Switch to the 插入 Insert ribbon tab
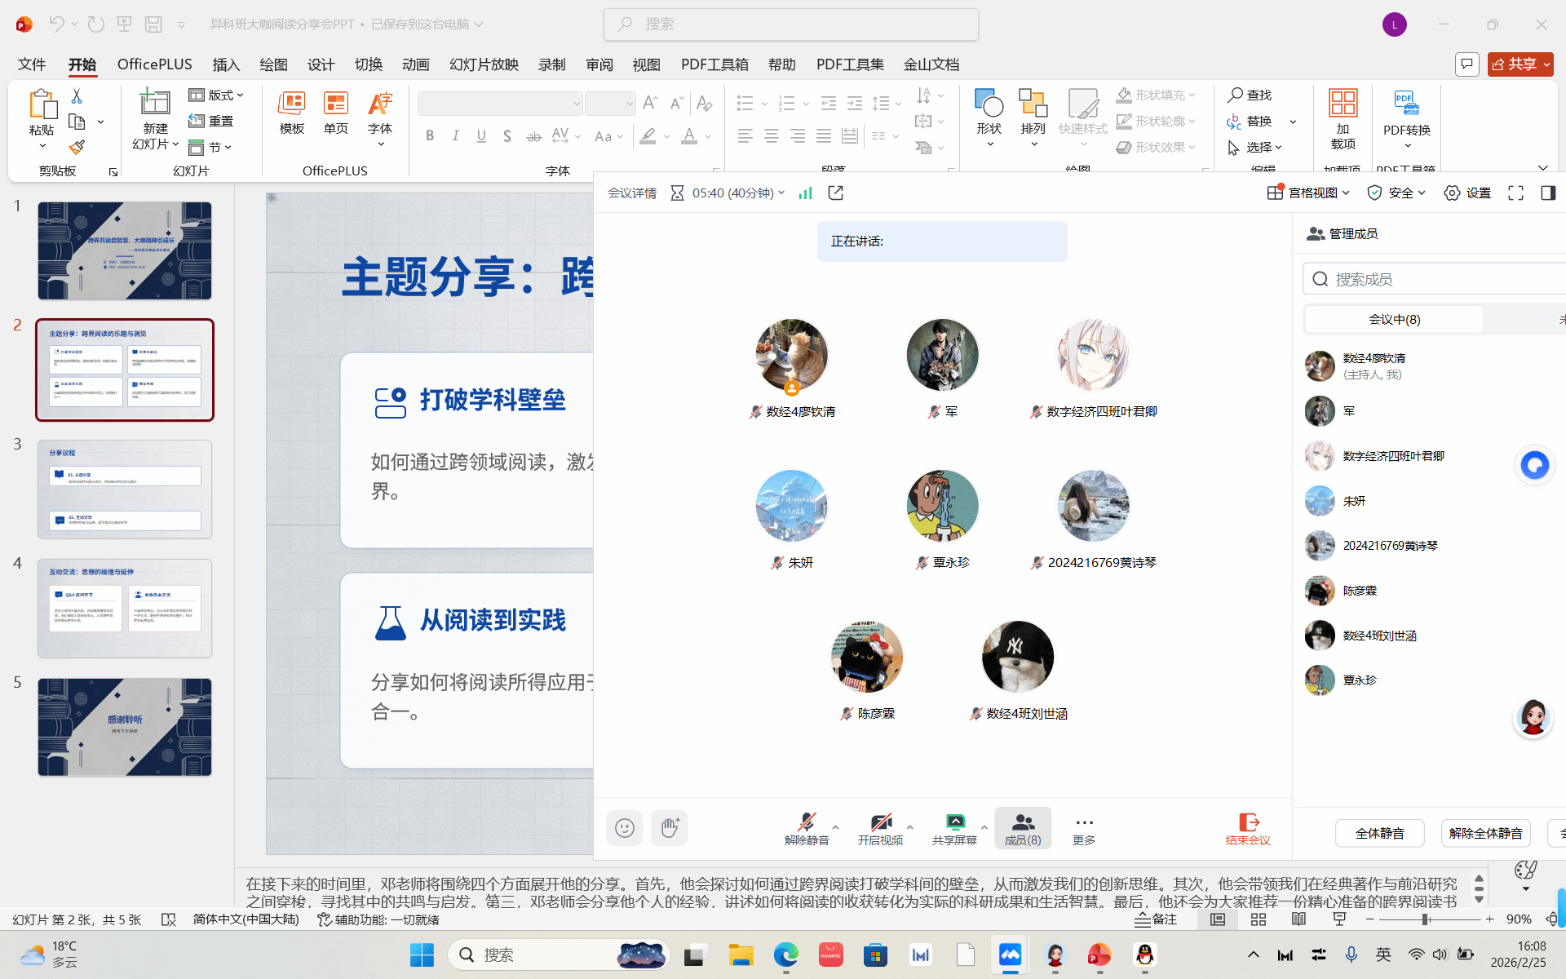This screenshot has width=1566, height=979. (x=226, y=64)
